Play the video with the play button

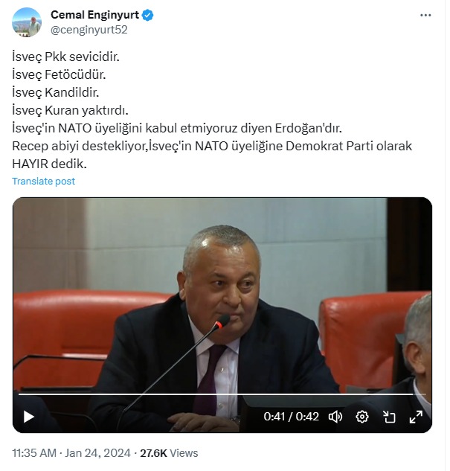29,417
